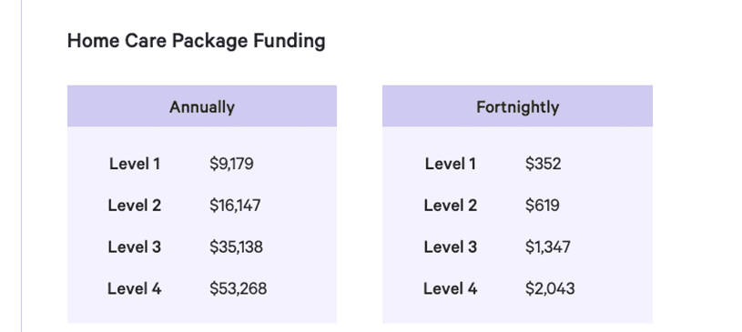Click Level 4 in Fortnightly table
This screenshot has width=742, height=332.
click(450, 288)
